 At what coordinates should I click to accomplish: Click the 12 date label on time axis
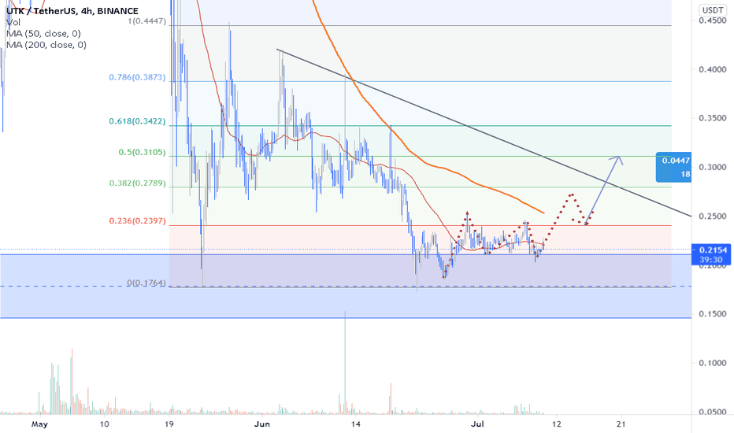point(557,424)
